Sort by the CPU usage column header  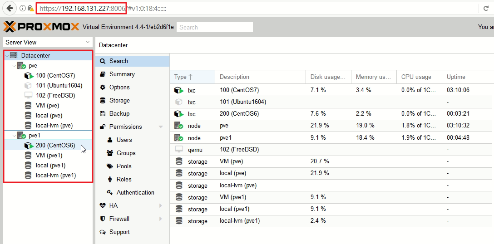(419, 77)
